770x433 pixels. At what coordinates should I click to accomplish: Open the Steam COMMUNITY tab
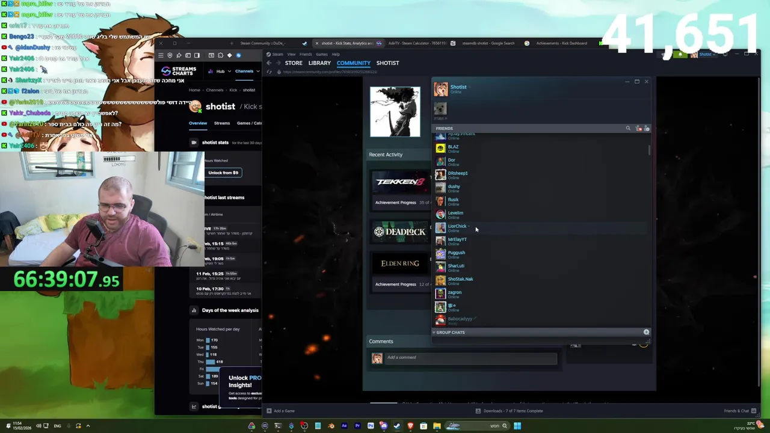coord(353,63)
